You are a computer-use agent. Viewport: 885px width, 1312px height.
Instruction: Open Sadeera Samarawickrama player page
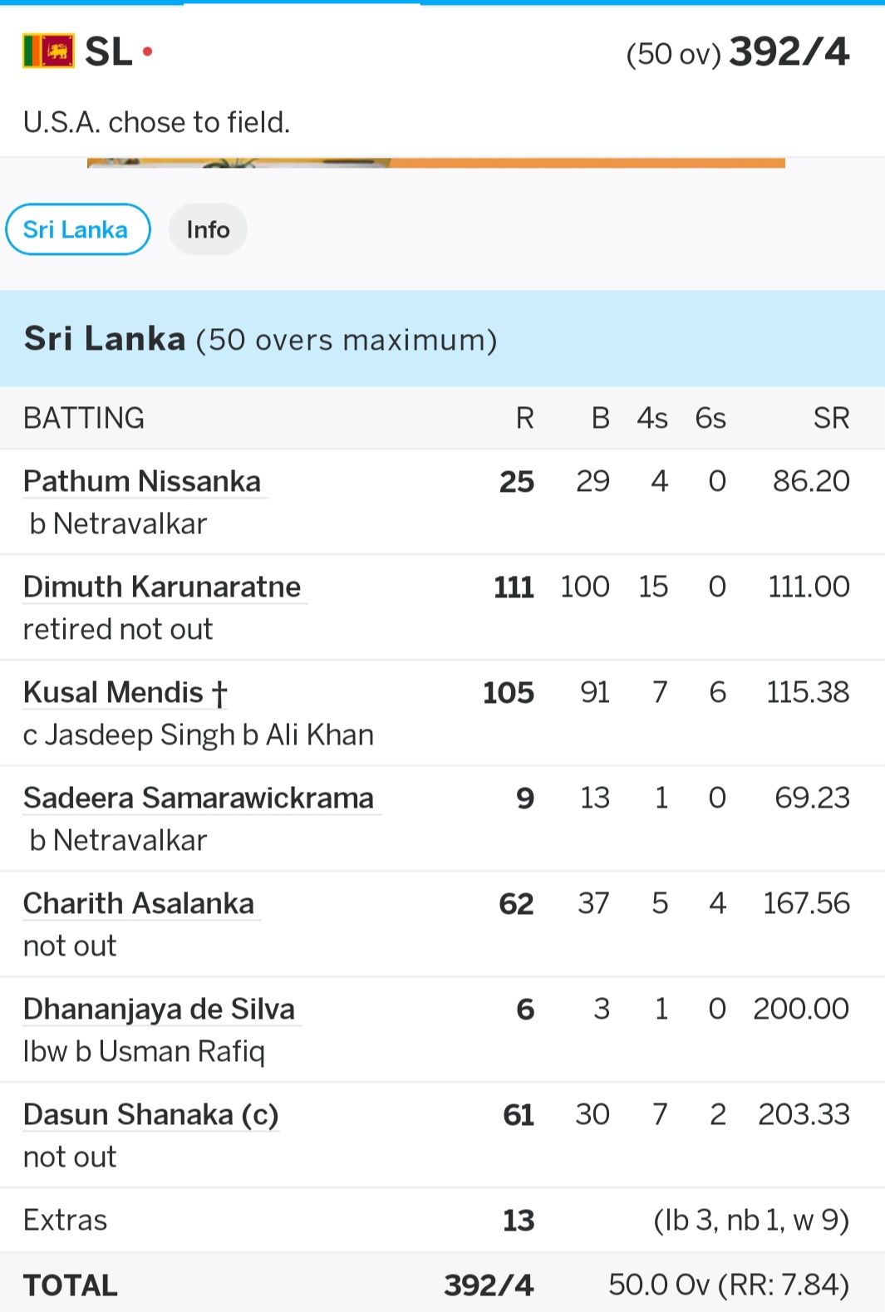click(x=199, y=798)
